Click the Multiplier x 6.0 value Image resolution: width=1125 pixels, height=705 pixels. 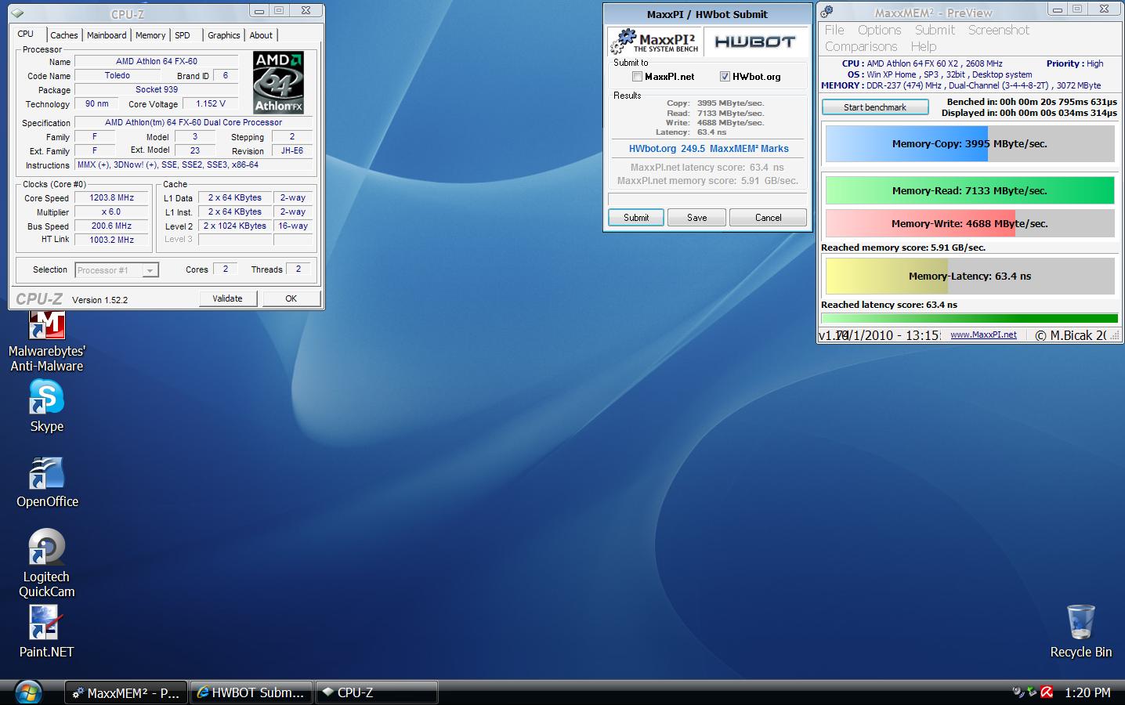pos(112,212)
